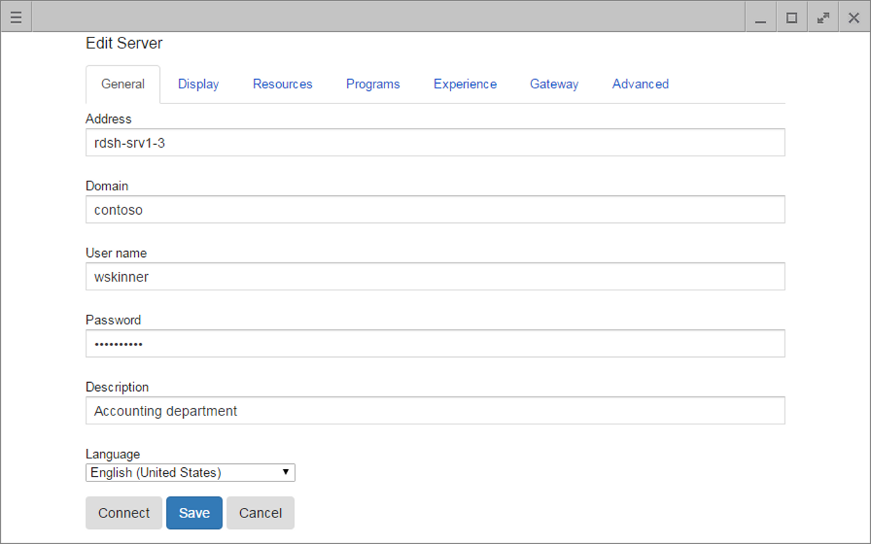Select the Advanced tab

tap(640, 84)
